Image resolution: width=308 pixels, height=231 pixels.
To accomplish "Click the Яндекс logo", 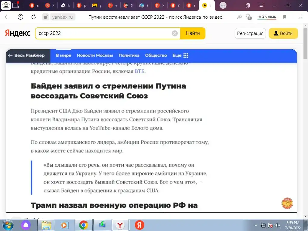I will tap(18, 33).
